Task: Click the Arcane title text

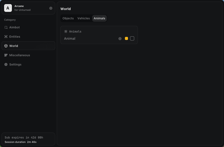Action: pyautogui.click(x=19, y=6)
